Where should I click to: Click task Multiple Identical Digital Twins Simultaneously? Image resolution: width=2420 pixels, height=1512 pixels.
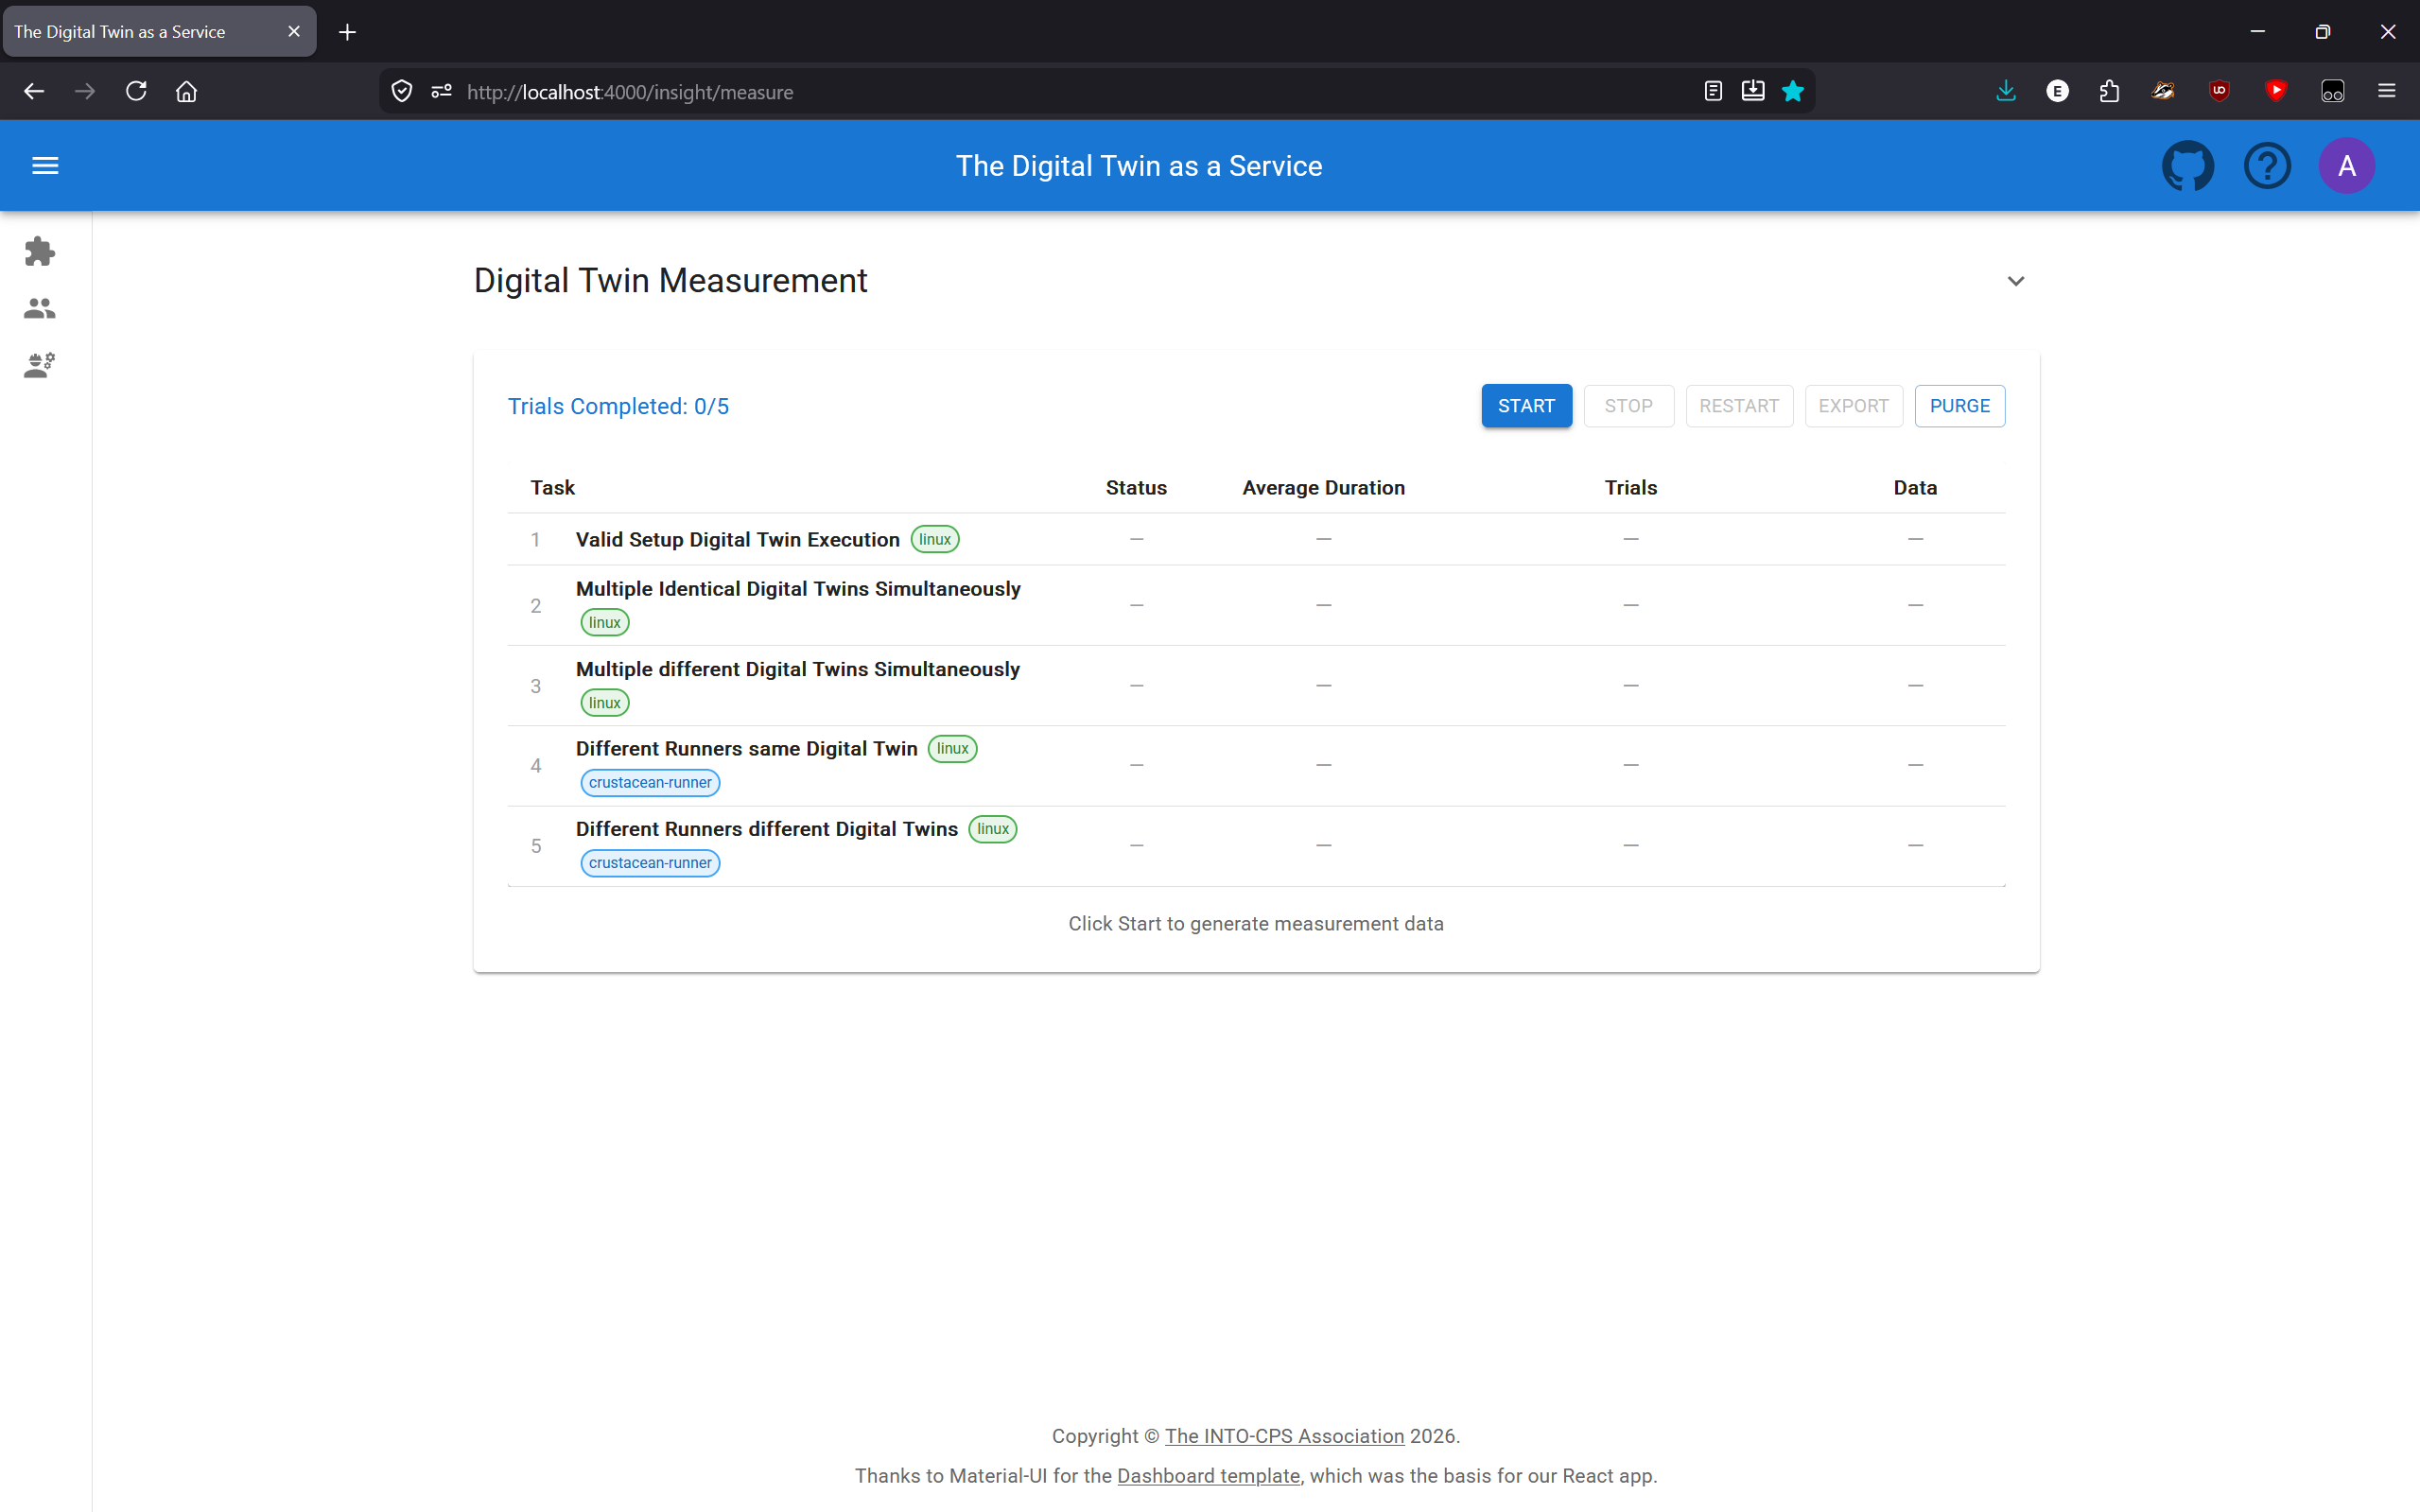click(x=798, y=589)
